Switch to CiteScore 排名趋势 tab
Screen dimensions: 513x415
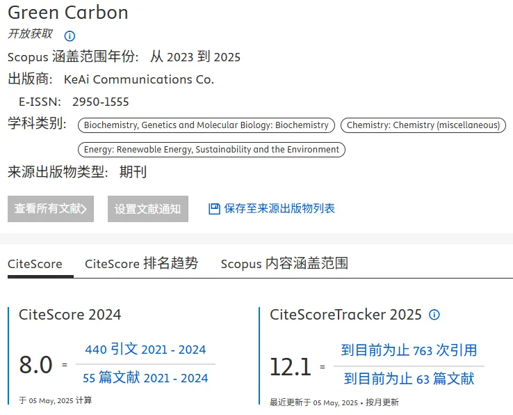142,264
